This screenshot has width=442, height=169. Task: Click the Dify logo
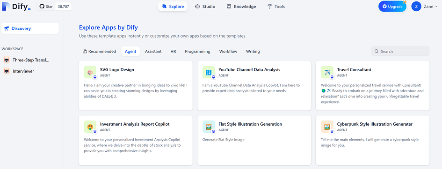[x=16, y=7]
